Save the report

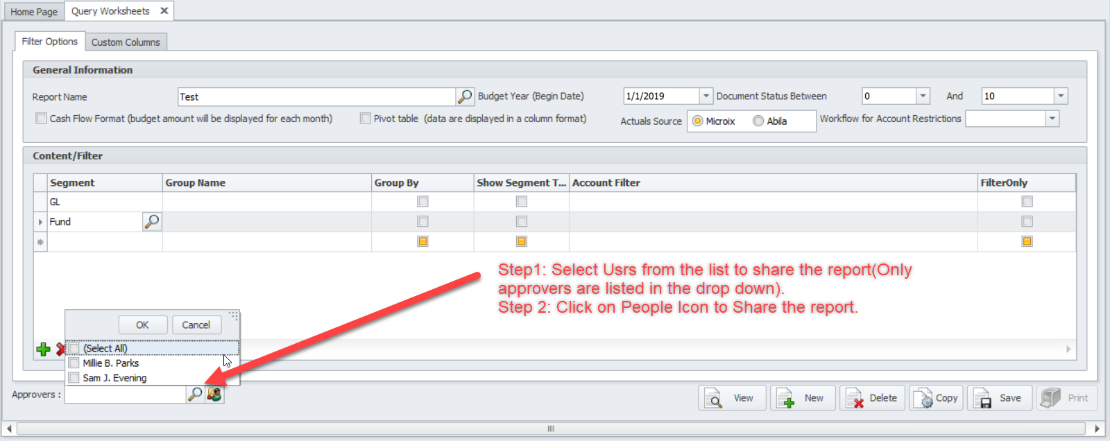click(x=999, y=398)
